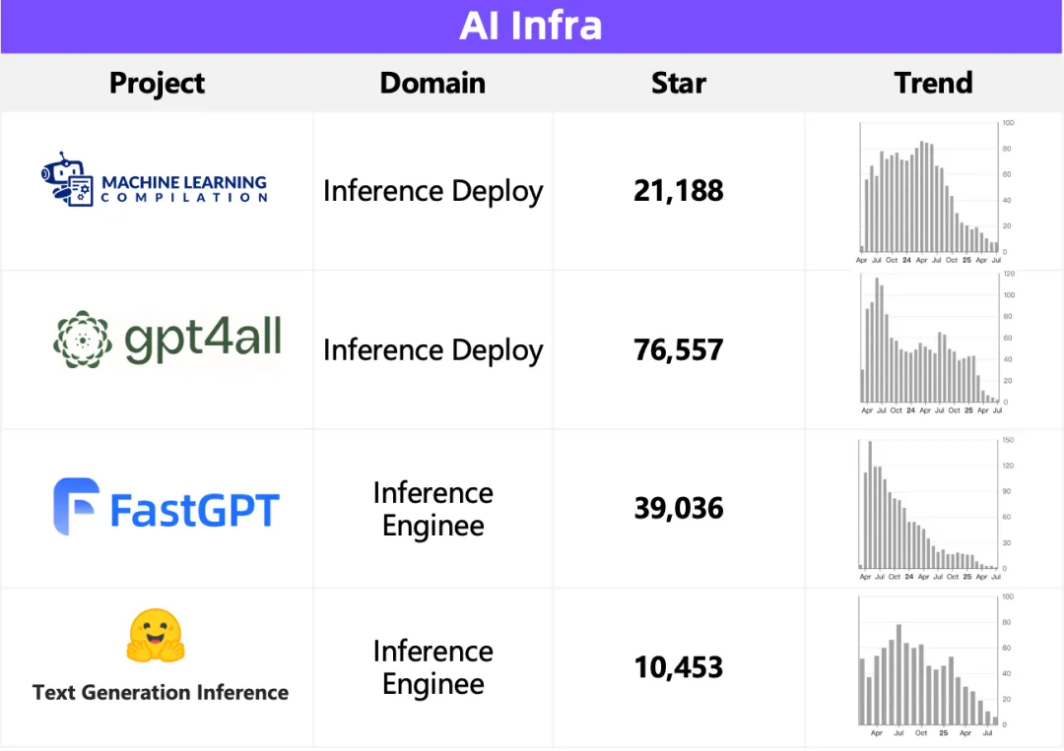Click the Star column header
The height and width of the screenshot is (751, 1064).
(x=679, y=84)
